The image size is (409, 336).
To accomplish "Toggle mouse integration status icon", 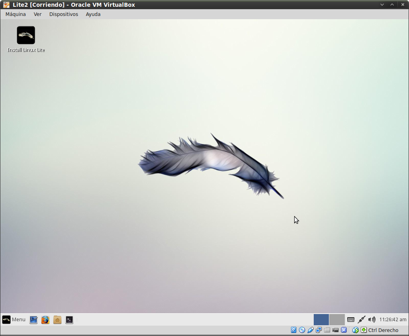I will click(356, 330).
